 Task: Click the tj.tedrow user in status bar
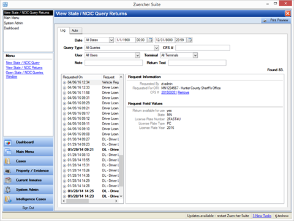click(x=282, y=216)
